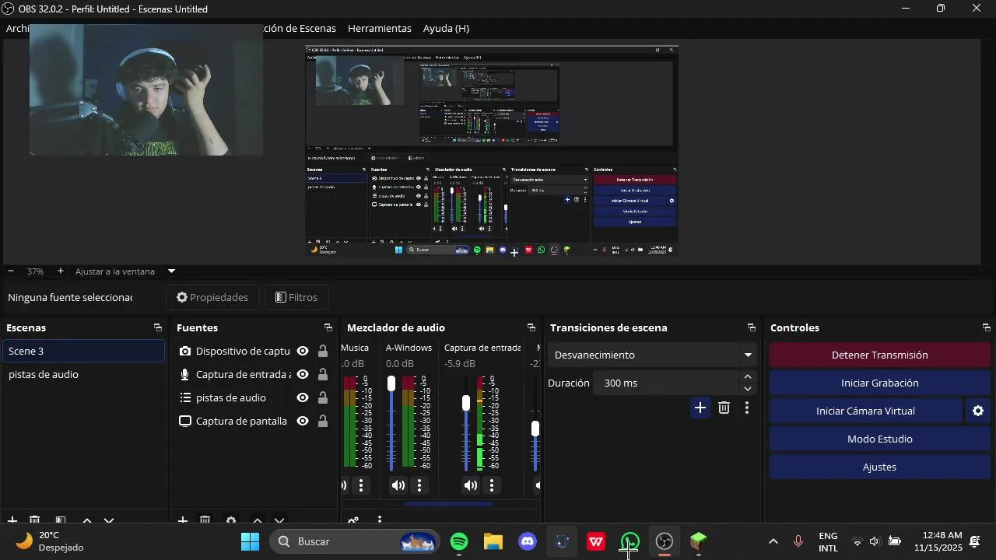The image size is (996, 560).
Task: Open the Desvanecimiento transition dropdown
Action: click(x=652, y=355)
